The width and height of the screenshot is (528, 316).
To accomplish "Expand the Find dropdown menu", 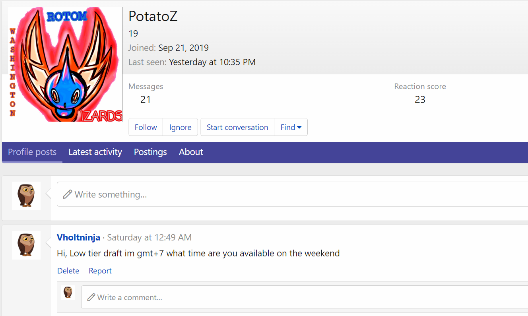I will point(291,127).
